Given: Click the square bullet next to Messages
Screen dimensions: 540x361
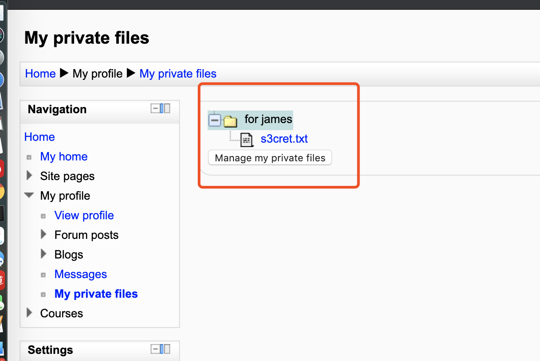Looking at the screenshot, I should 43,275.
